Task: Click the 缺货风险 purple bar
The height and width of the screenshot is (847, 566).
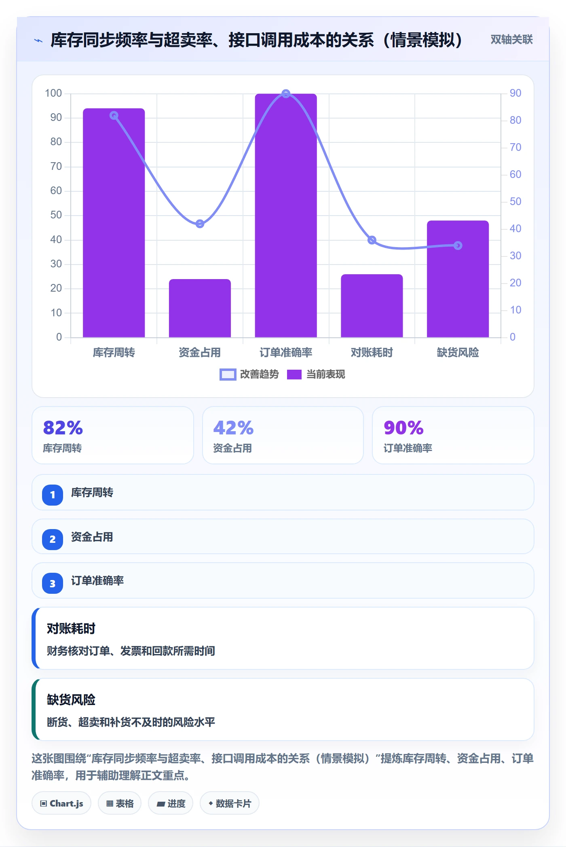Action: click(458, 279)
